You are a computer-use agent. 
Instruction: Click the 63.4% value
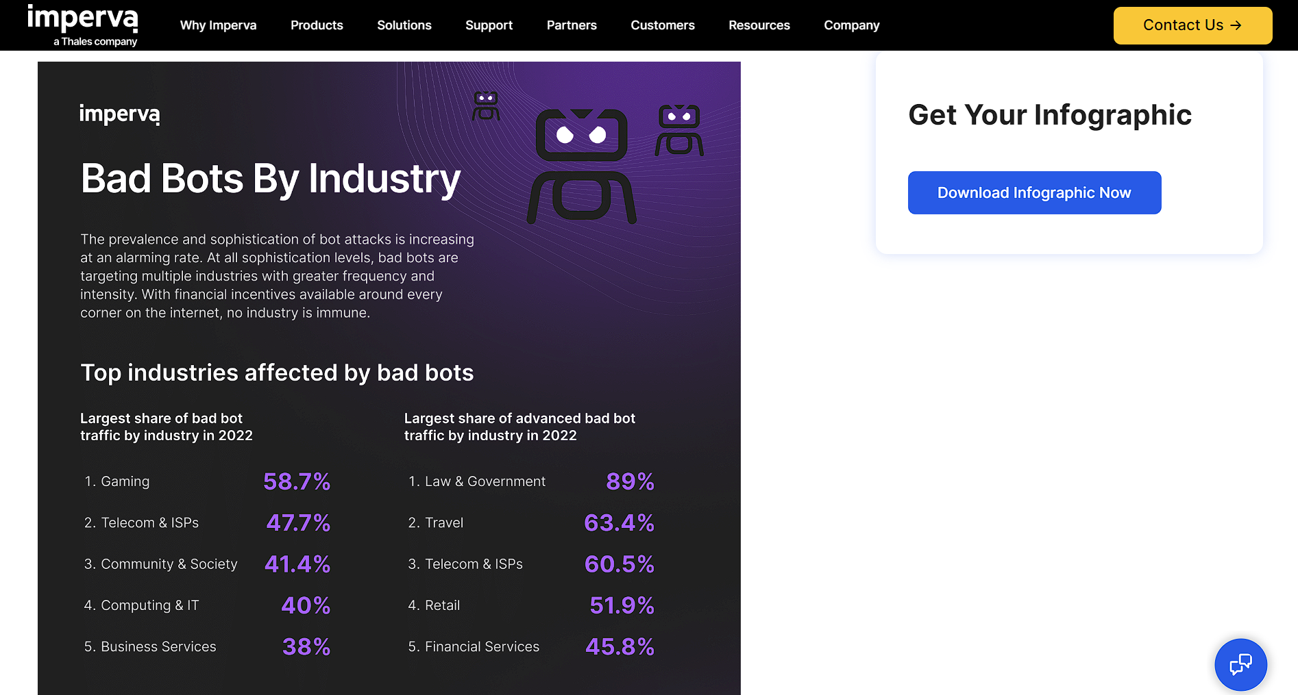click(620, 523)
